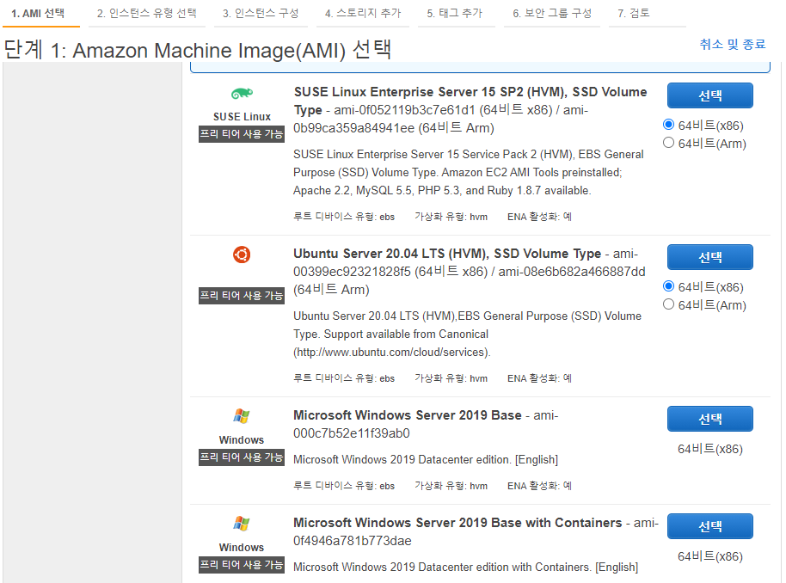Click the page heading 단계 1: Amazon Machine Image(AMI) 선택
Screen dimensions: 786x583
pyautogui.click(x=198, y=50)
